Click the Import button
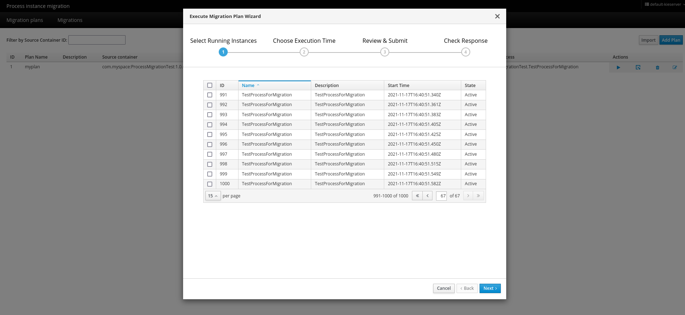 pos(648,40)
